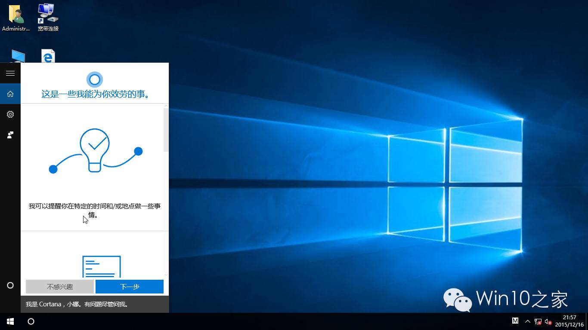Select the Edge desktop icon
Viewport: 588px width, 330px height.
point(48,56)
